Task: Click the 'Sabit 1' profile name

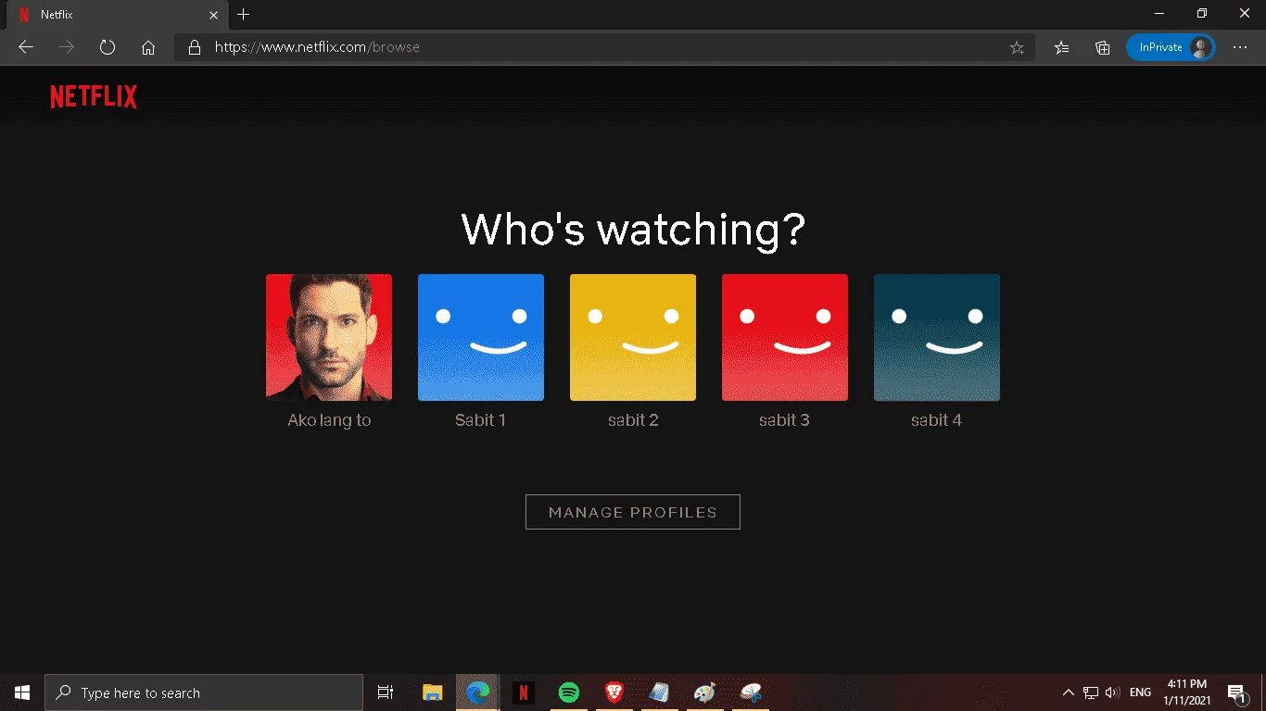Action: pos(481,420)
